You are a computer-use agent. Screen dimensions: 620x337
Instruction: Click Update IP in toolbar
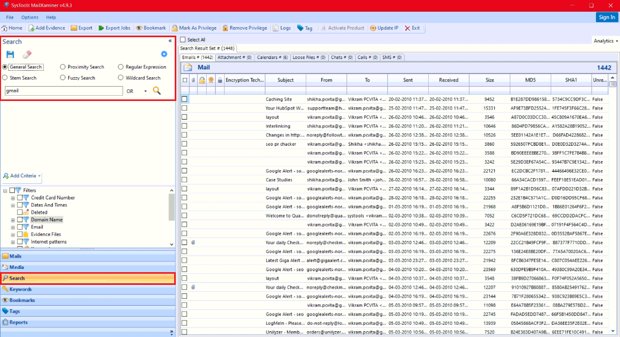click(x=384, y=28)
